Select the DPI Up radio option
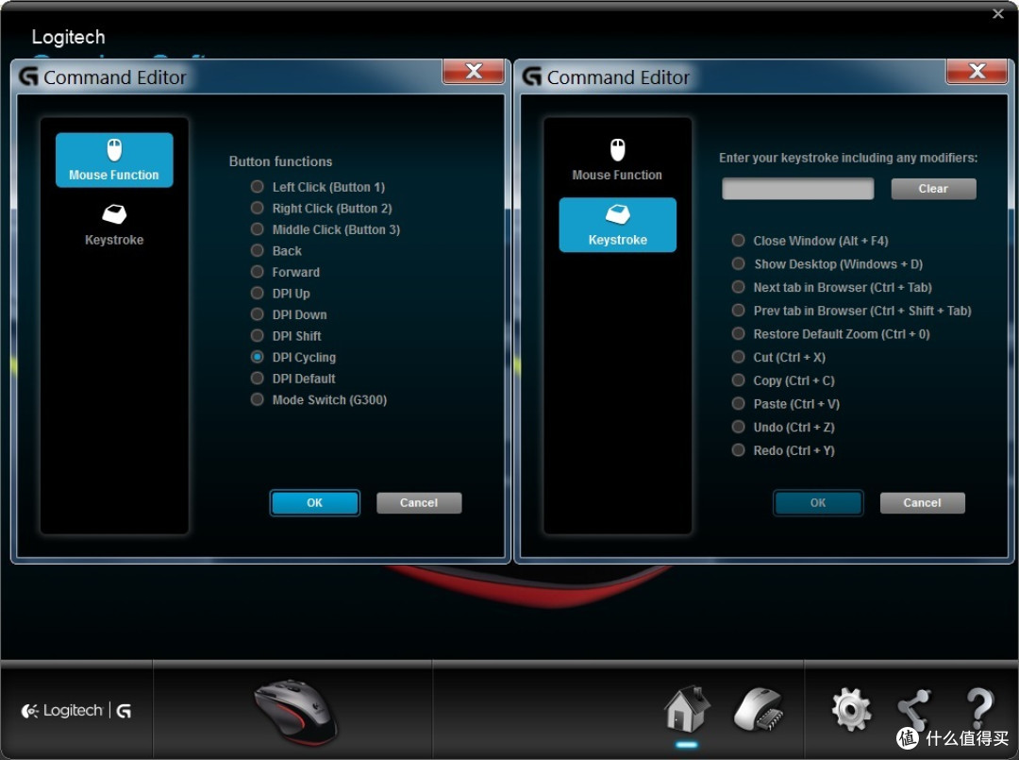 (x=258, y=294)
